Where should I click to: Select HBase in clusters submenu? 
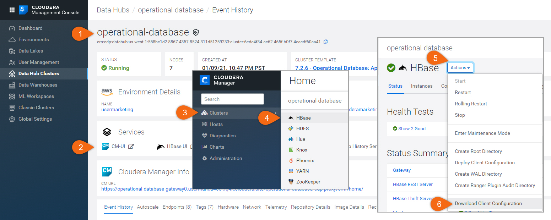point(314,118)
